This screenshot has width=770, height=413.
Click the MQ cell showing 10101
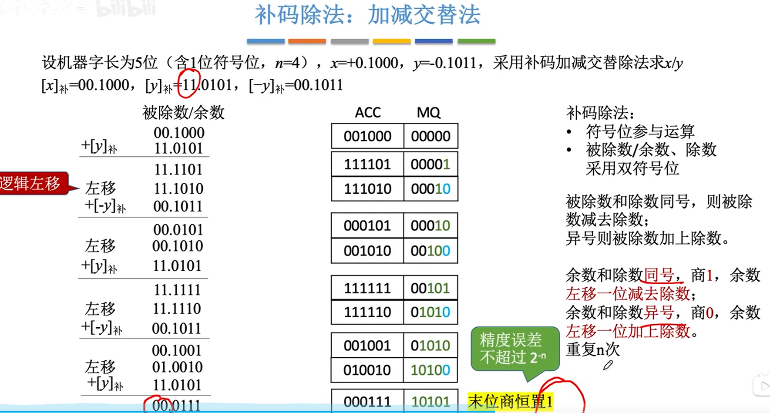(x=430, y=401)
